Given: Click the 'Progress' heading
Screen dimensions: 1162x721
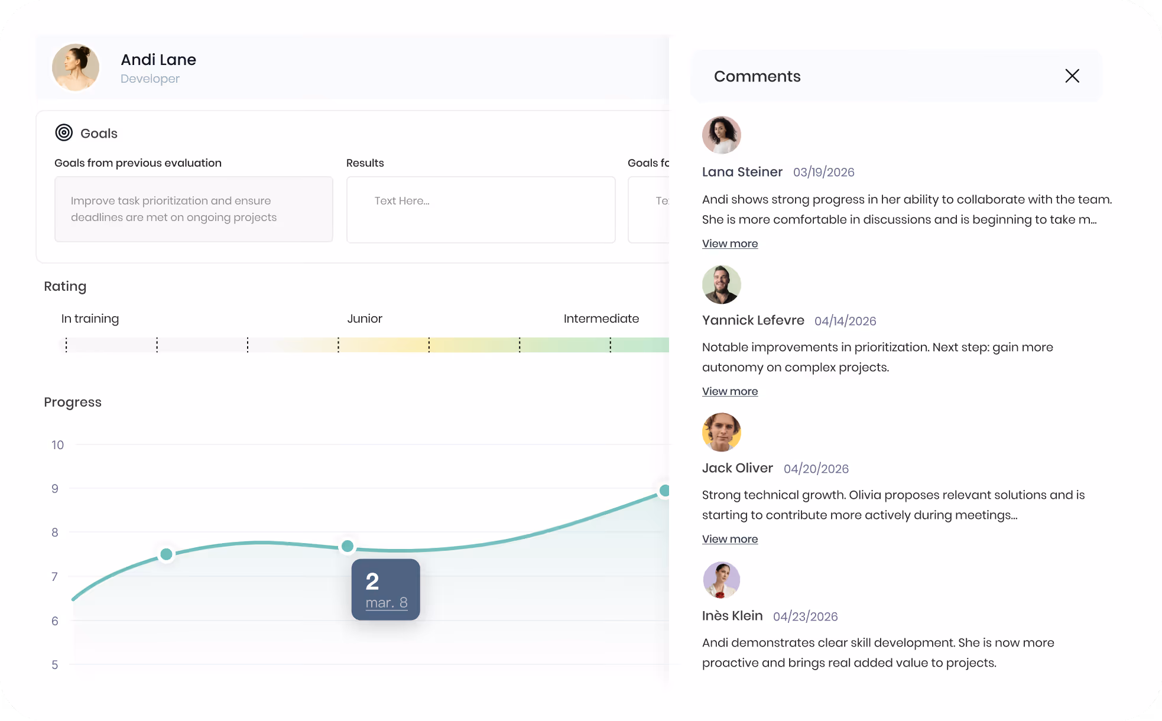Looking at the screenshot, I should point(73,402).
